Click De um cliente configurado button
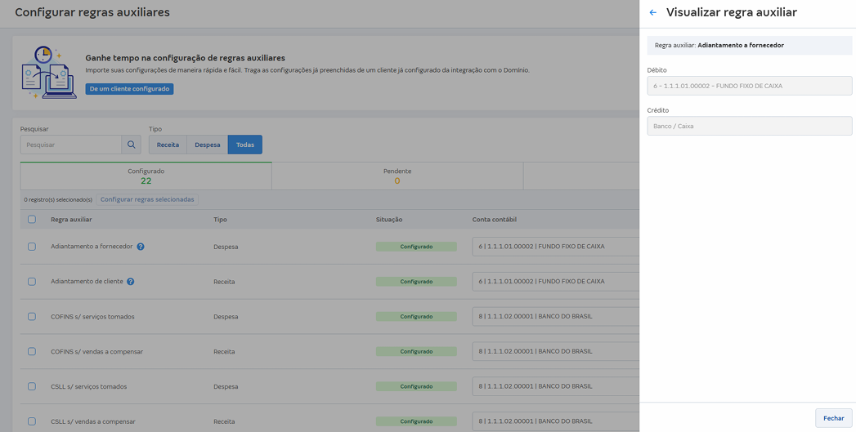 pyautogui.click(x=129, y=89)
